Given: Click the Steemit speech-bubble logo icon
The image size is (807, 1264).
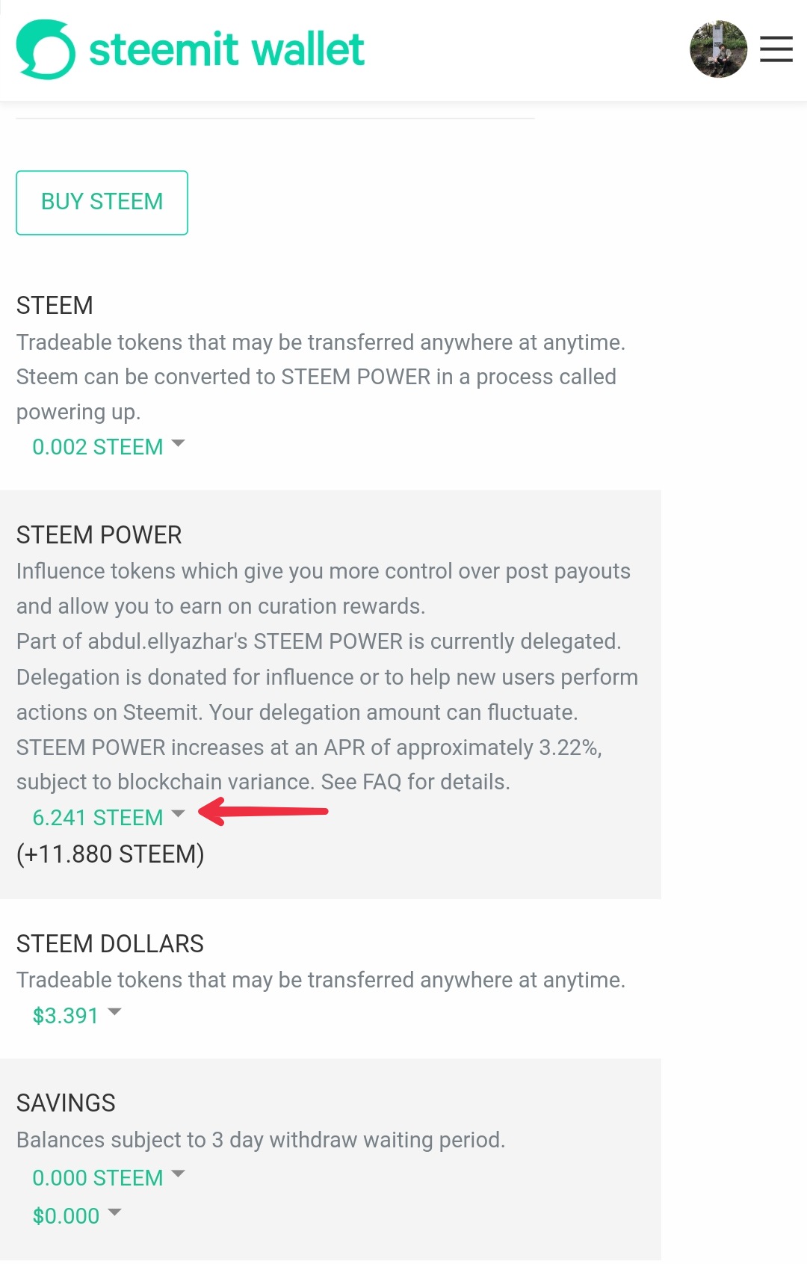Looking at the screenshot, I should (46, 49).
